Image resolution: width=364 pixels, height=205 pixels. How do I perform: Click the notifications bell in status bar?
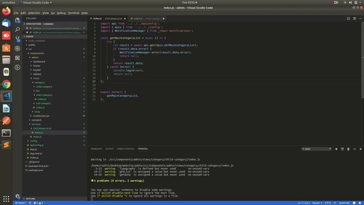(x=360, y=203)
